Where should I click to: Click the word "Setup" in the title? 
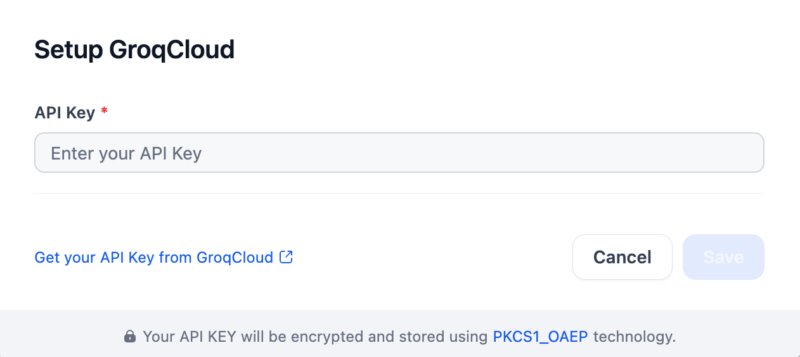tap(68, 49)
